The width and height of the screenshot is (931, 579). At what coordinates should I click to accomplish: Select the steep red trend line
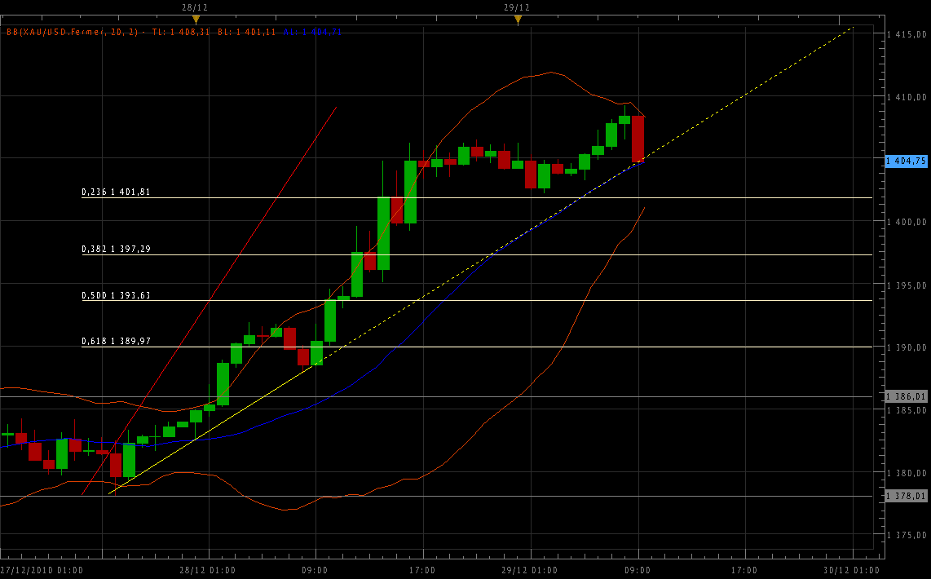[x=245, y=245]
